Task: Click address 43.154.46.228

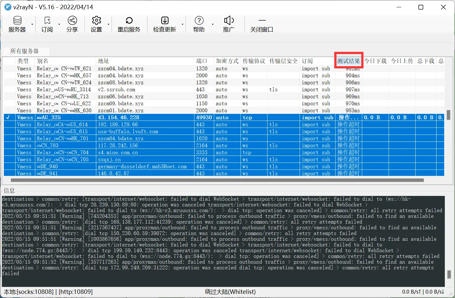Action: click(x=119, y=118)
